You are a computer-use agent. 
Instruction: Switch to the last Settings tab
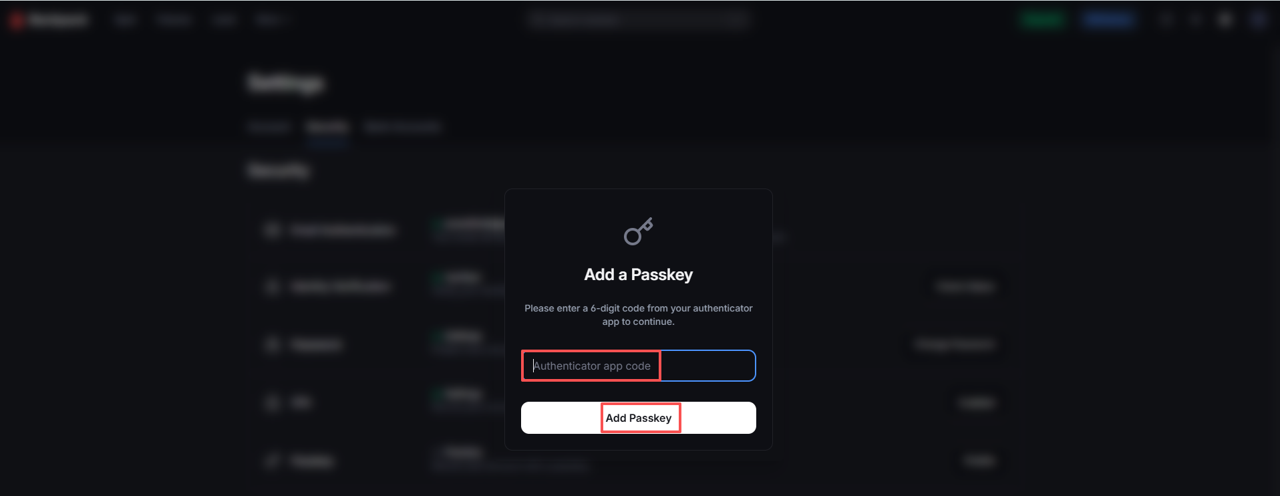(402, 127)
